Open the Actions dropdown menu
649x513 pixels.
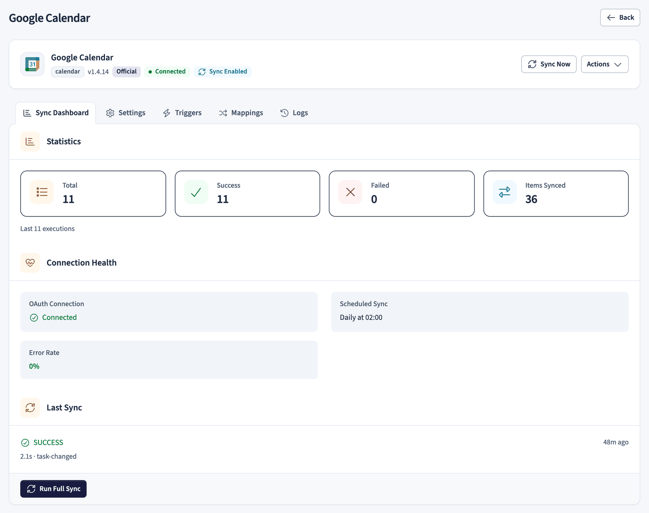click(x=605, y=64)
